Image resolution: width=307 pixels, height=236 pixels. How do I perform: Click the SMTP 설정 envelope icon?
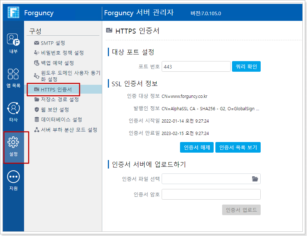tap(36, 43)
